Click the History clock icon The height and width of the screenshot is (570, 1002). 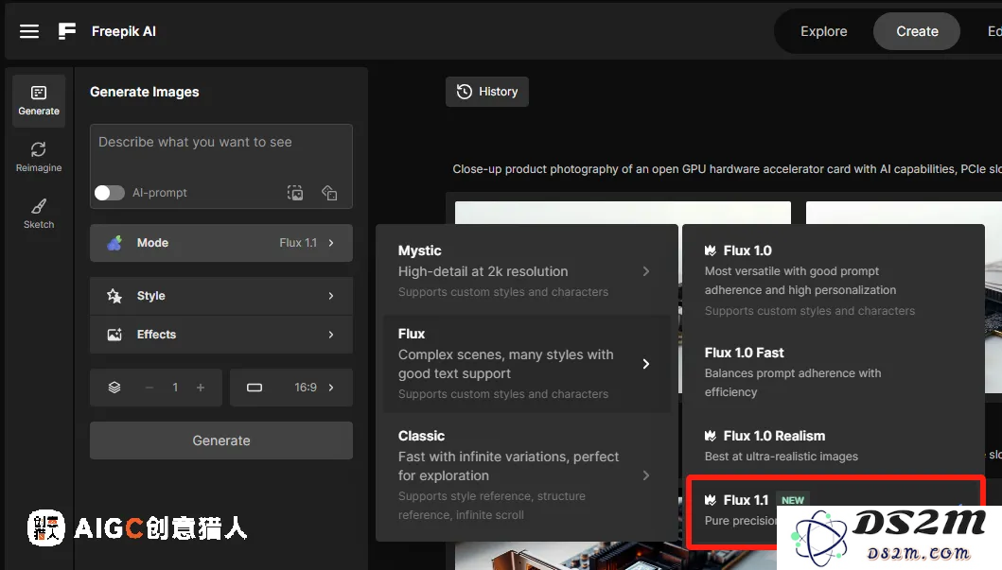coord(465,92)
